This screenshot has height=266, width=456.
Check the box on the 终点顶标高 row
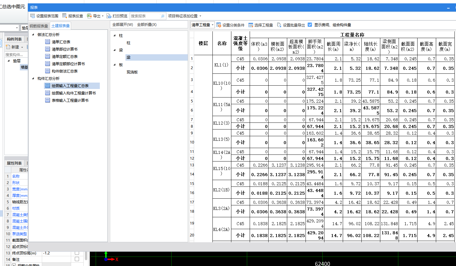pos(77,253)
